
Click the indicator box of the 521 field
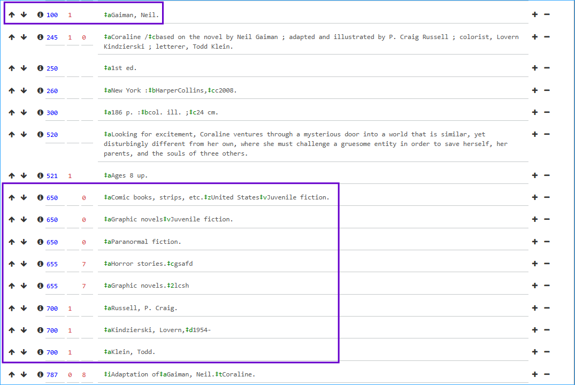[69, 175]
